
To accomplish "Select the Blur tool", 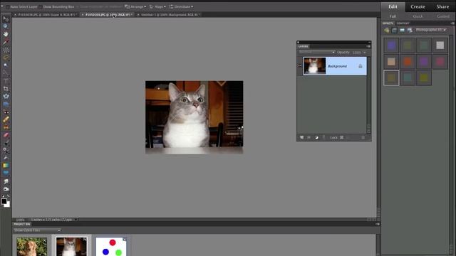I will tap(6, 181).
